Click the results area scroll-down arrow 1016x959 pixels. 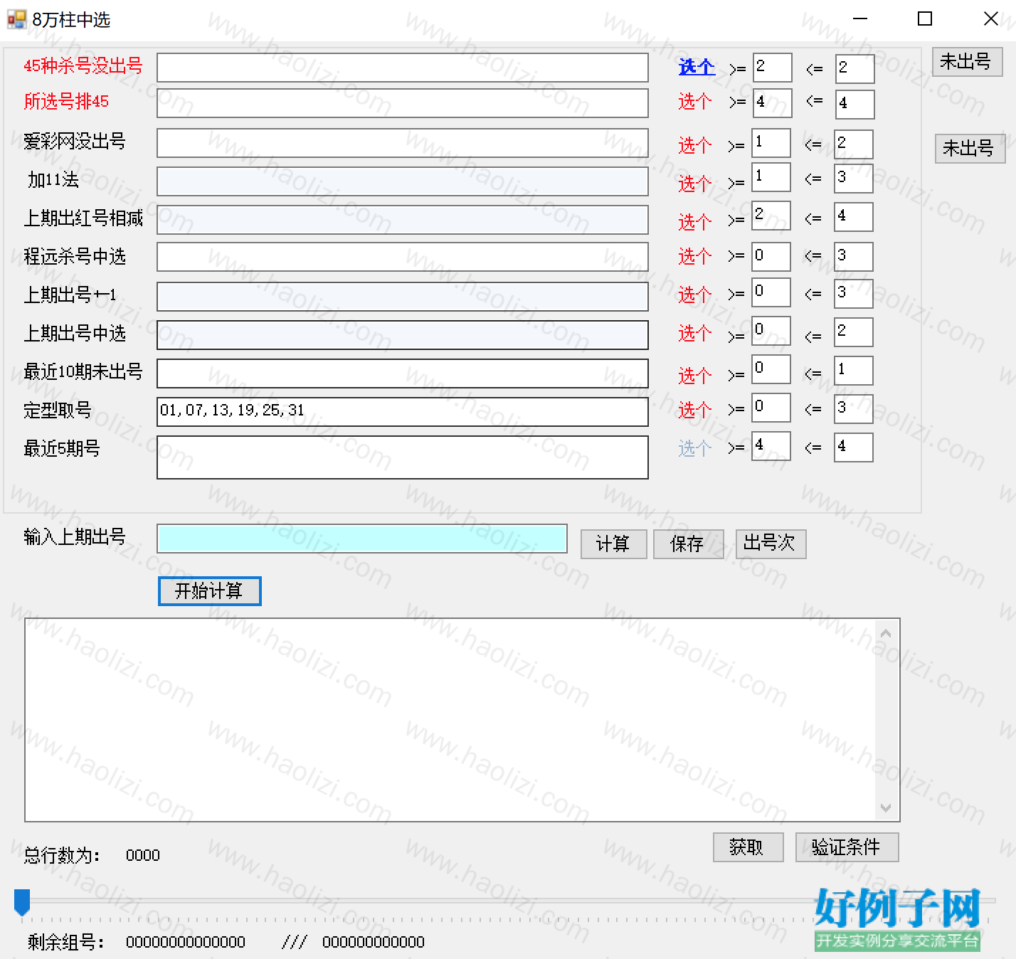pos(886,807)
